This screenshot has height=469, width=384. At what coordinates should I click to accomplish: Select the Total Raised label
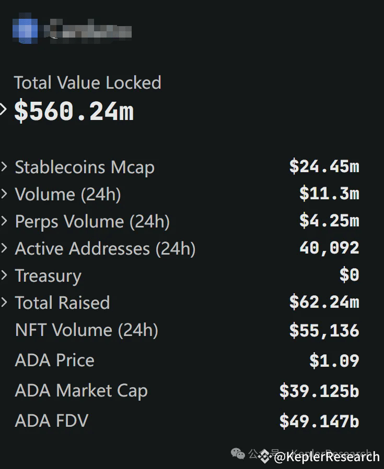(62, 303)
